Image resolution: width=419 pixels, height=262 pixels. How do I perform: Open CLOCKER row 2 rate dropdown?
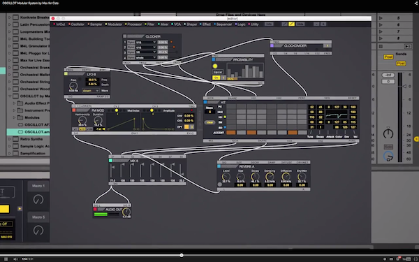tap(146, 48)
